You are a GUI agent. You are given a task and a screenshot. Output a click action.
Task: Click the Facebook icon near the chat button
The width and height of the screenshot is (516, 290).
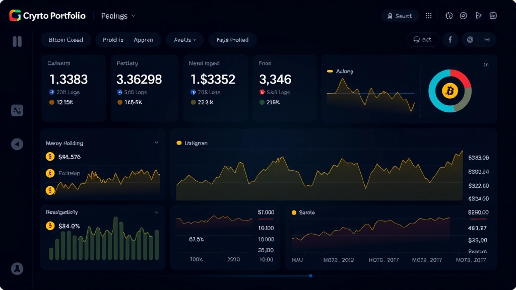coord(450,39)
